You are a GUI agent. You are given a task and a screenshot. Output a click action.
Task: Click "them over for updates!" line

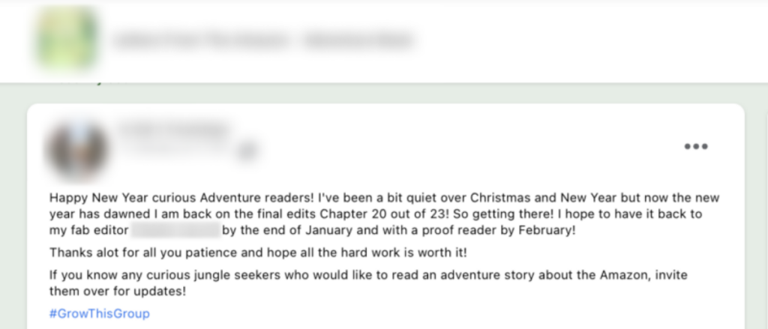point(118,292)
